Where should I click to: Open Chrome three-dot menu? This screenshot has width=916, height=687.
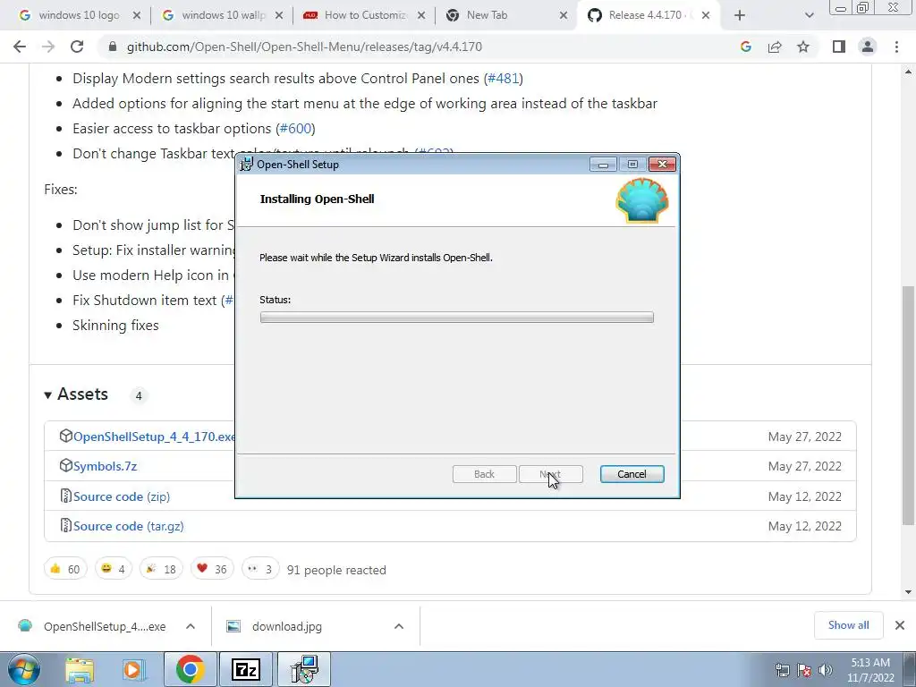pyautogui.click(x=896, y=47)
